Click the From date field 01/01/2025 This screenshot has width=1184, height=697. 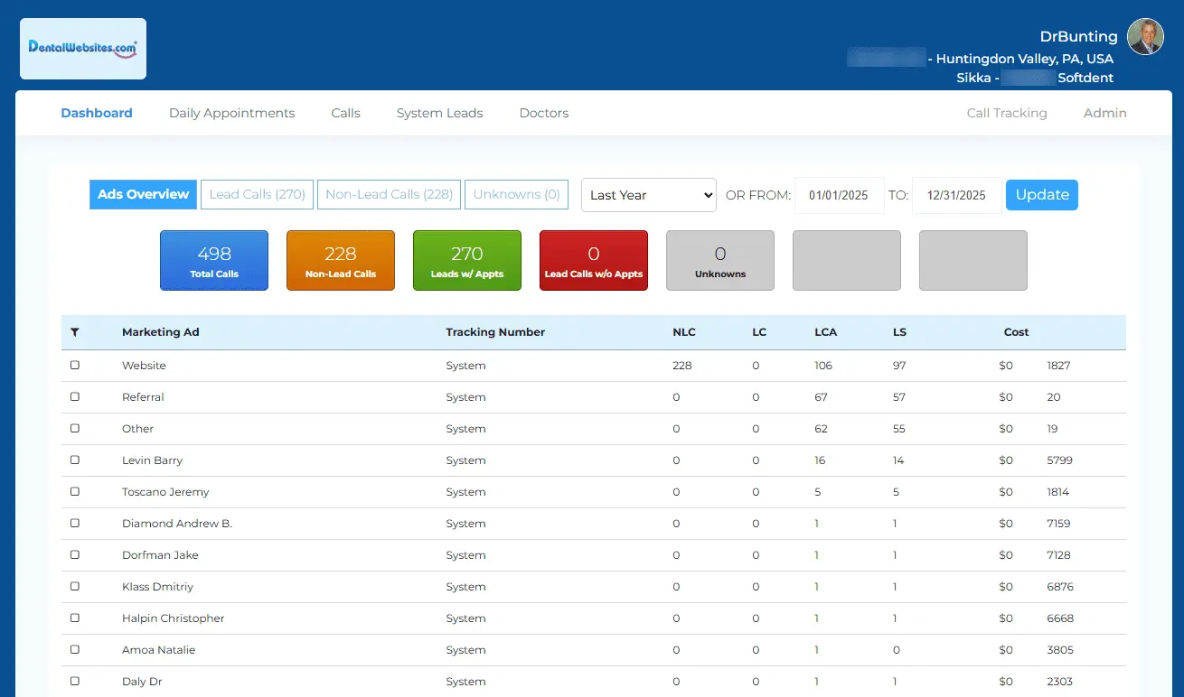pyautogui.click(x=839, y=195)
